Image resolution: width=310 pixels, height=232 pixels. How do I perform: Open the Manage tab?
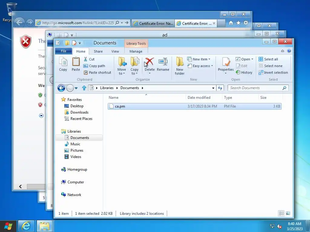click(x=136, y=51)
